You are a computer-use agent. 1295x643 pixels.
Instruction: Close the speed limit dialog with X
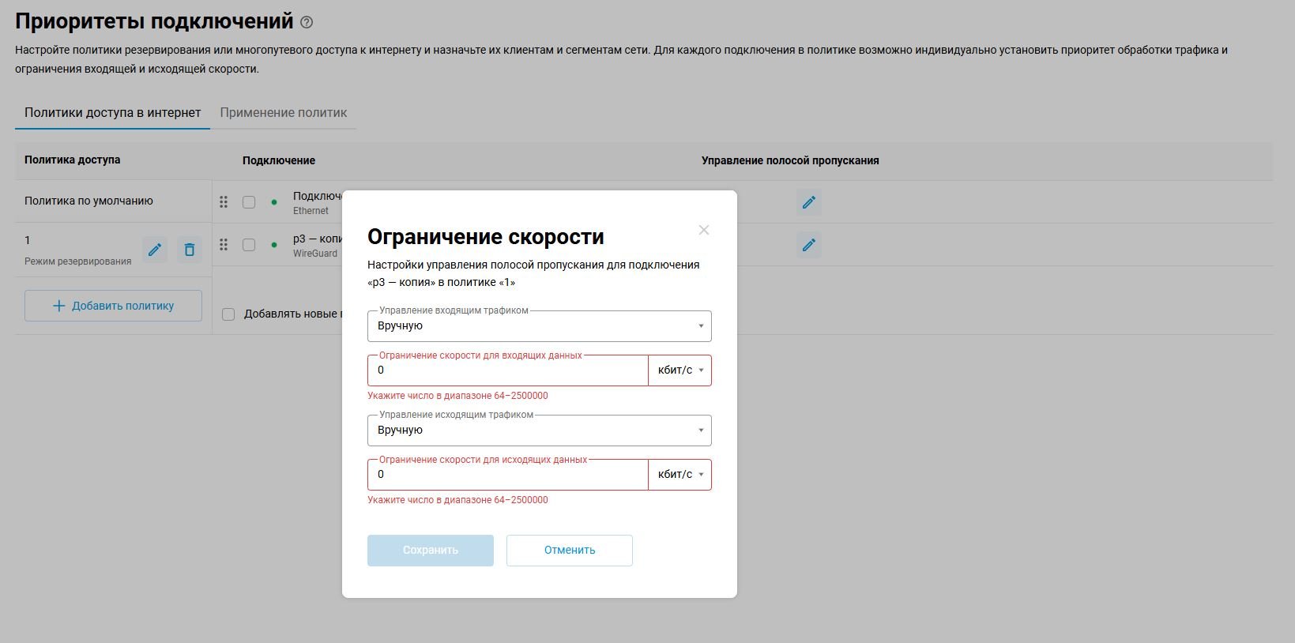tap(703, 230)
